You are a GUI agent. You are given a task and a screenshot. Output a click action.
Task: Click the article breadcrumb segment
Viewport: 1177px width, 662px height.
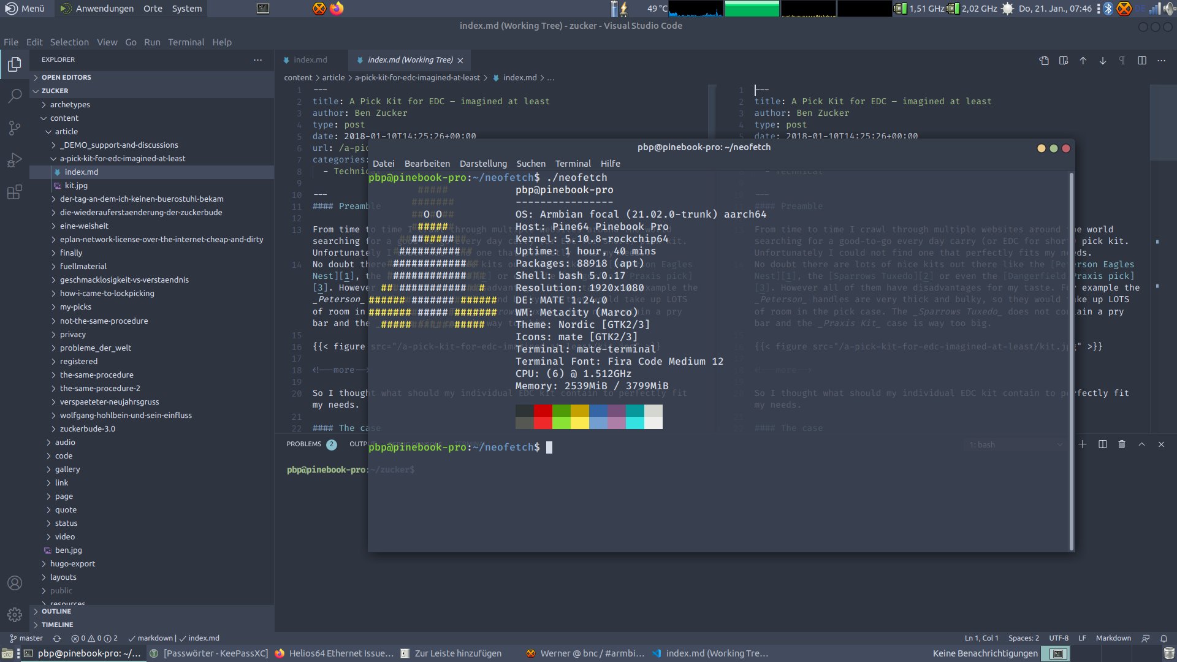[333, 78]
